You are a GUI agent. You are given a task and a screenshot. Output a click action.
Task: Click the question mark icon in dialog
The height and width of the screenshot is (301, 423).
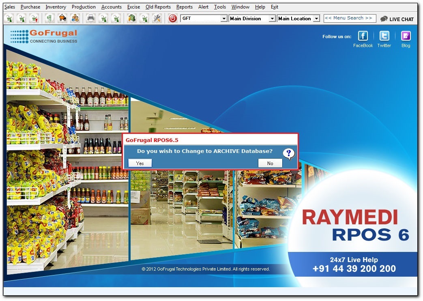click(289, 154)
